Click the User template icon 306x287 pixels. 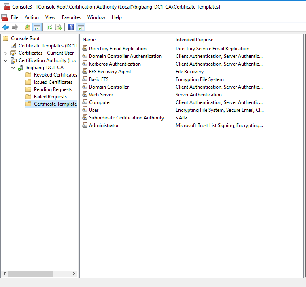pyautogui.click(x=85, y=110)
